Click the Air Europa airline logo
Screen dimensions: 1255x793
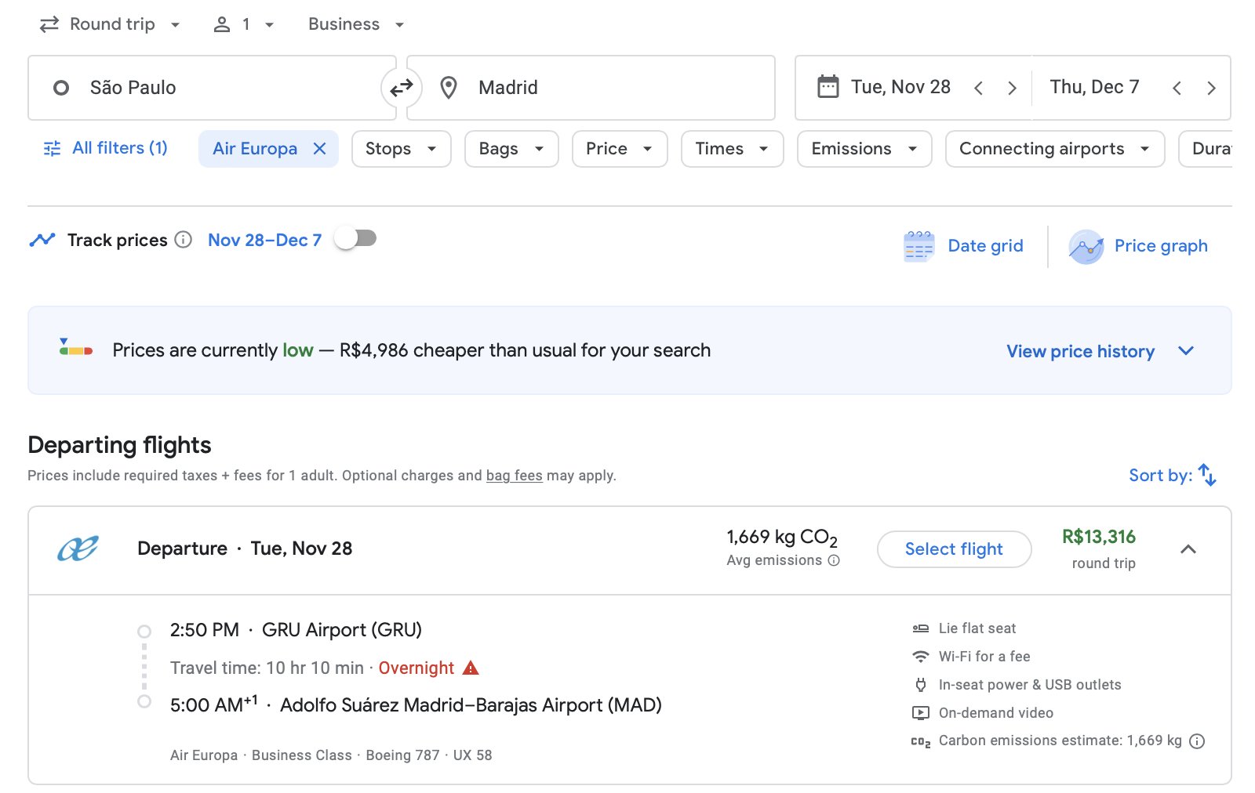coord(78,549)
